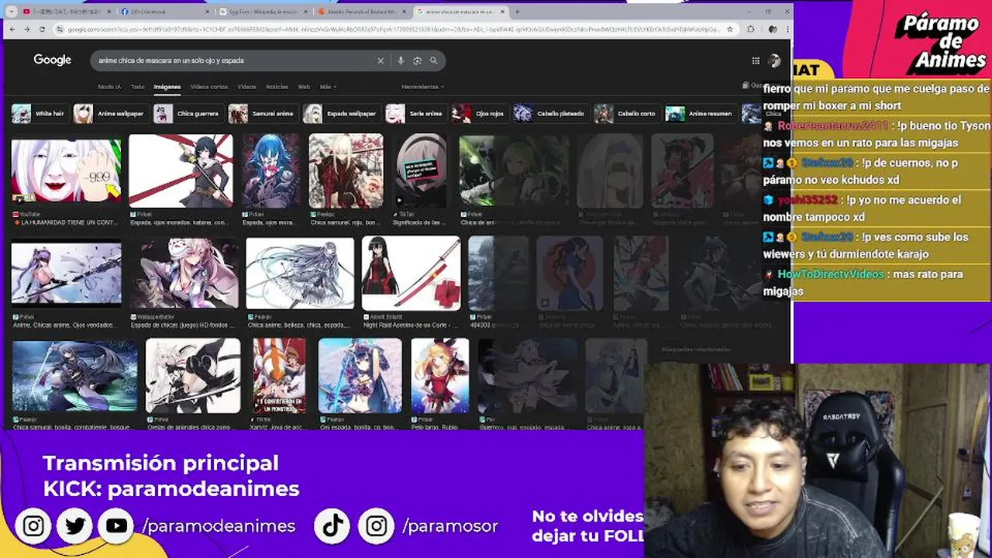Go forward with browser forward arrow

click(28, 29)
